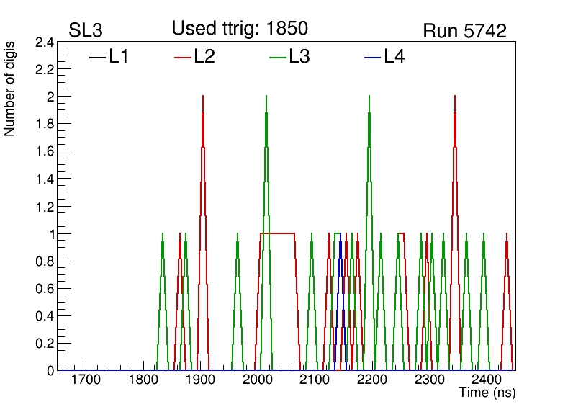The width and height of the screenshot is (573, 412).
Task: Select the L2 legend entry text
Action: pos(204,57)
